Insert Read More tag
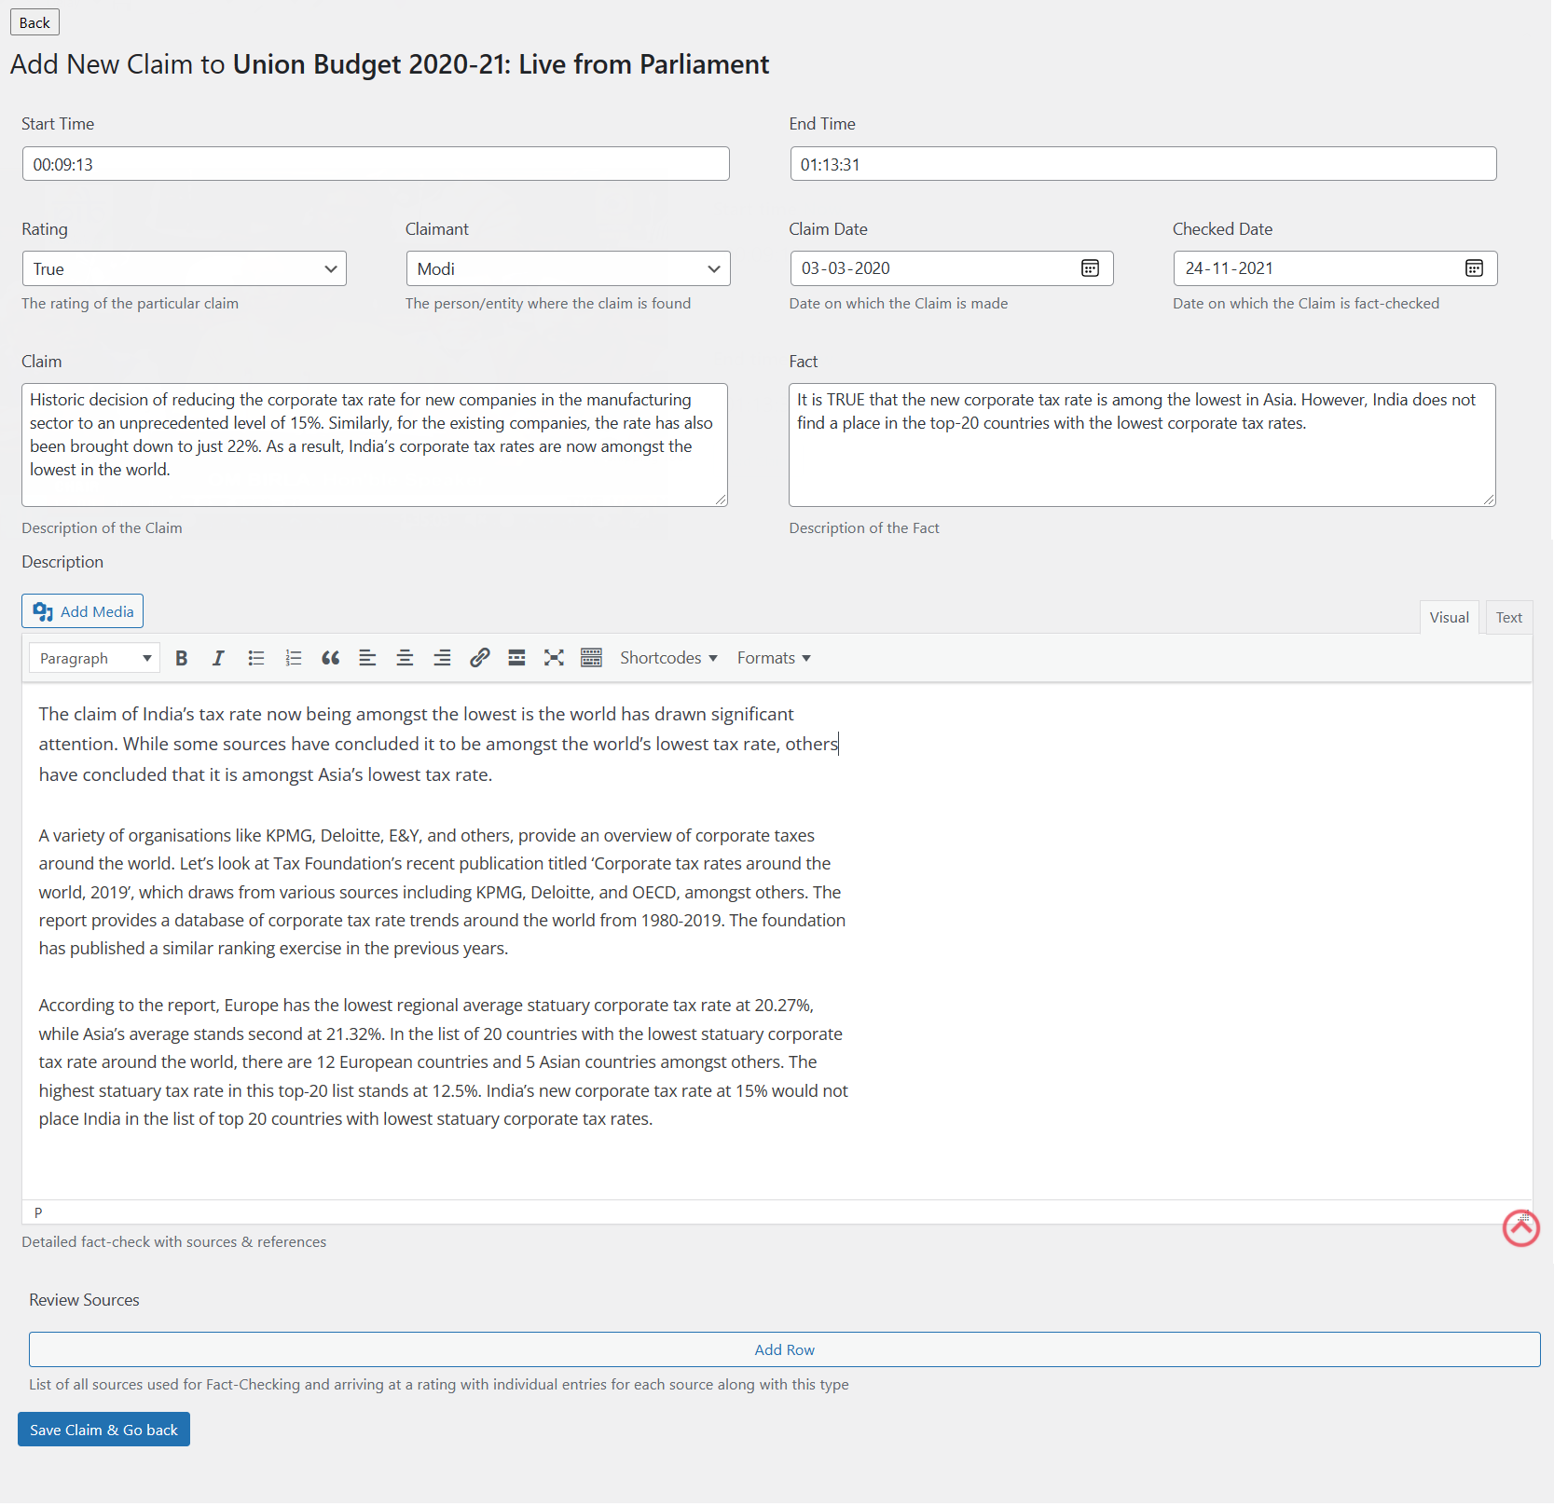This screenshot has width=1554, height=1506. (516, 658)
